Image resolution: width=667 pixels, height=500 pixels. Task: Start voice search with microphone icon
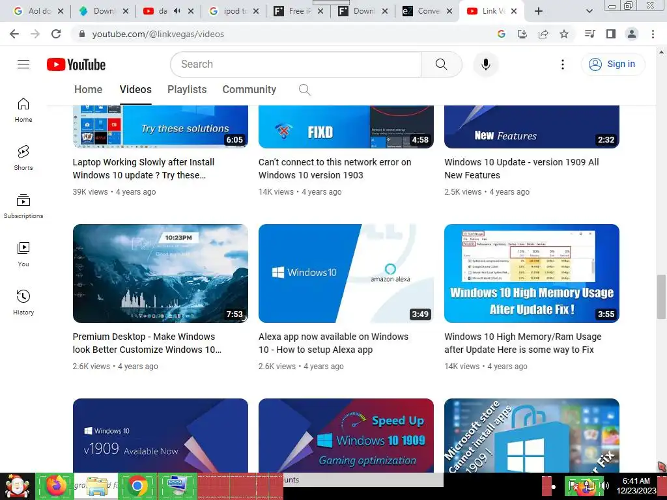coord(486,64)
